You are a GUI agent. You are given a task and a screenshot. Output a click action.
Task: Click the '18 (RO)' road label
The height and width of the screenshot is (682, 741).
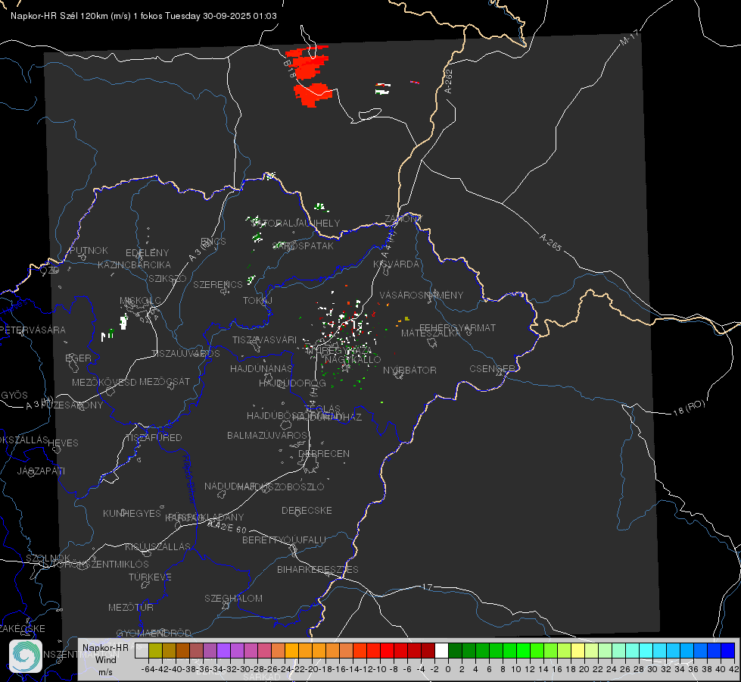pos(689,408)
